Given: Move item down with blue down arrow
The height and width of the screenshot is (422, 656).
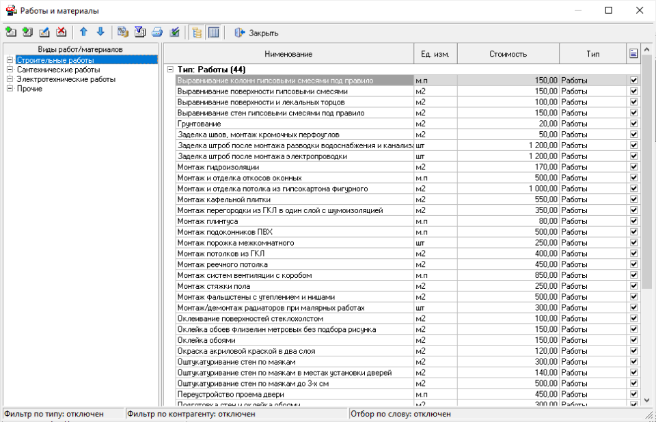Looking at the screenshot, I should coord(100,32).
